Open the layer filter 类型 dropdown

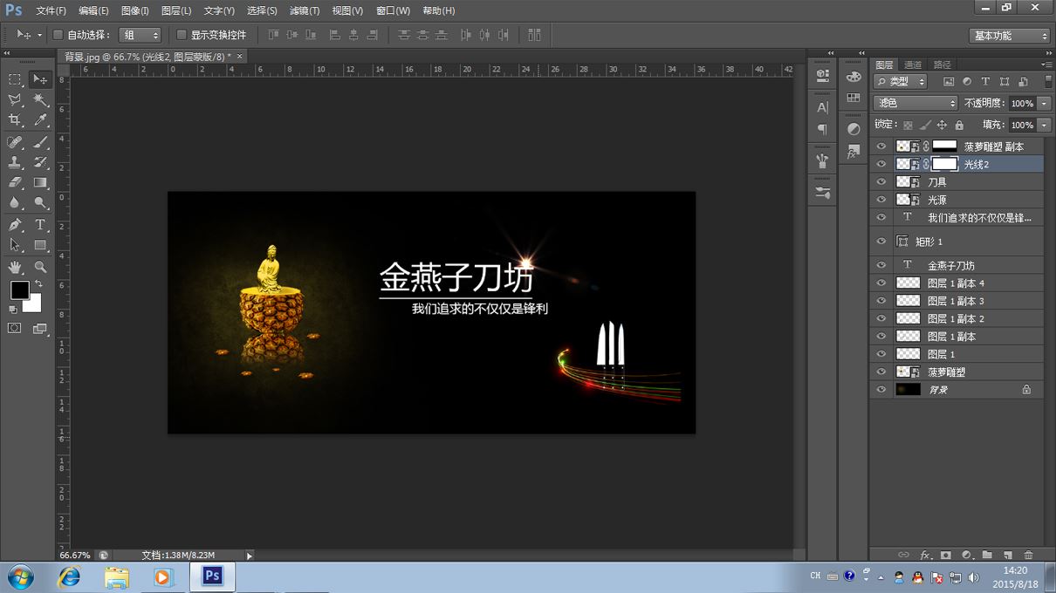(902, 81)
